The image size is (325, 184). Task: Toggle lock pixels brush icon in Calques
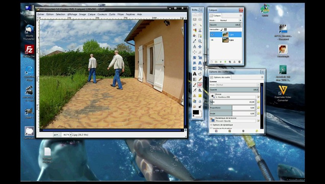222,29
